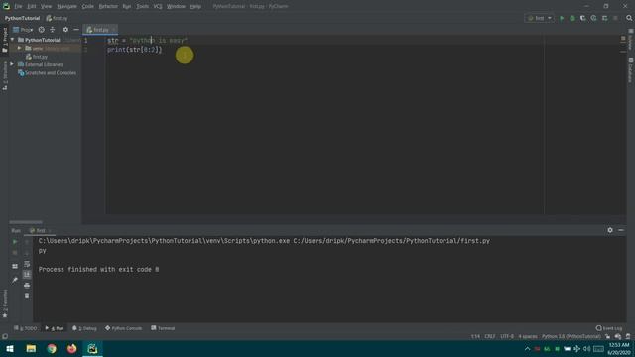The image size is (635, 357).
Task: Click PythonTutorial breadcrumb in navigation bar
Action: pos(22,18)
